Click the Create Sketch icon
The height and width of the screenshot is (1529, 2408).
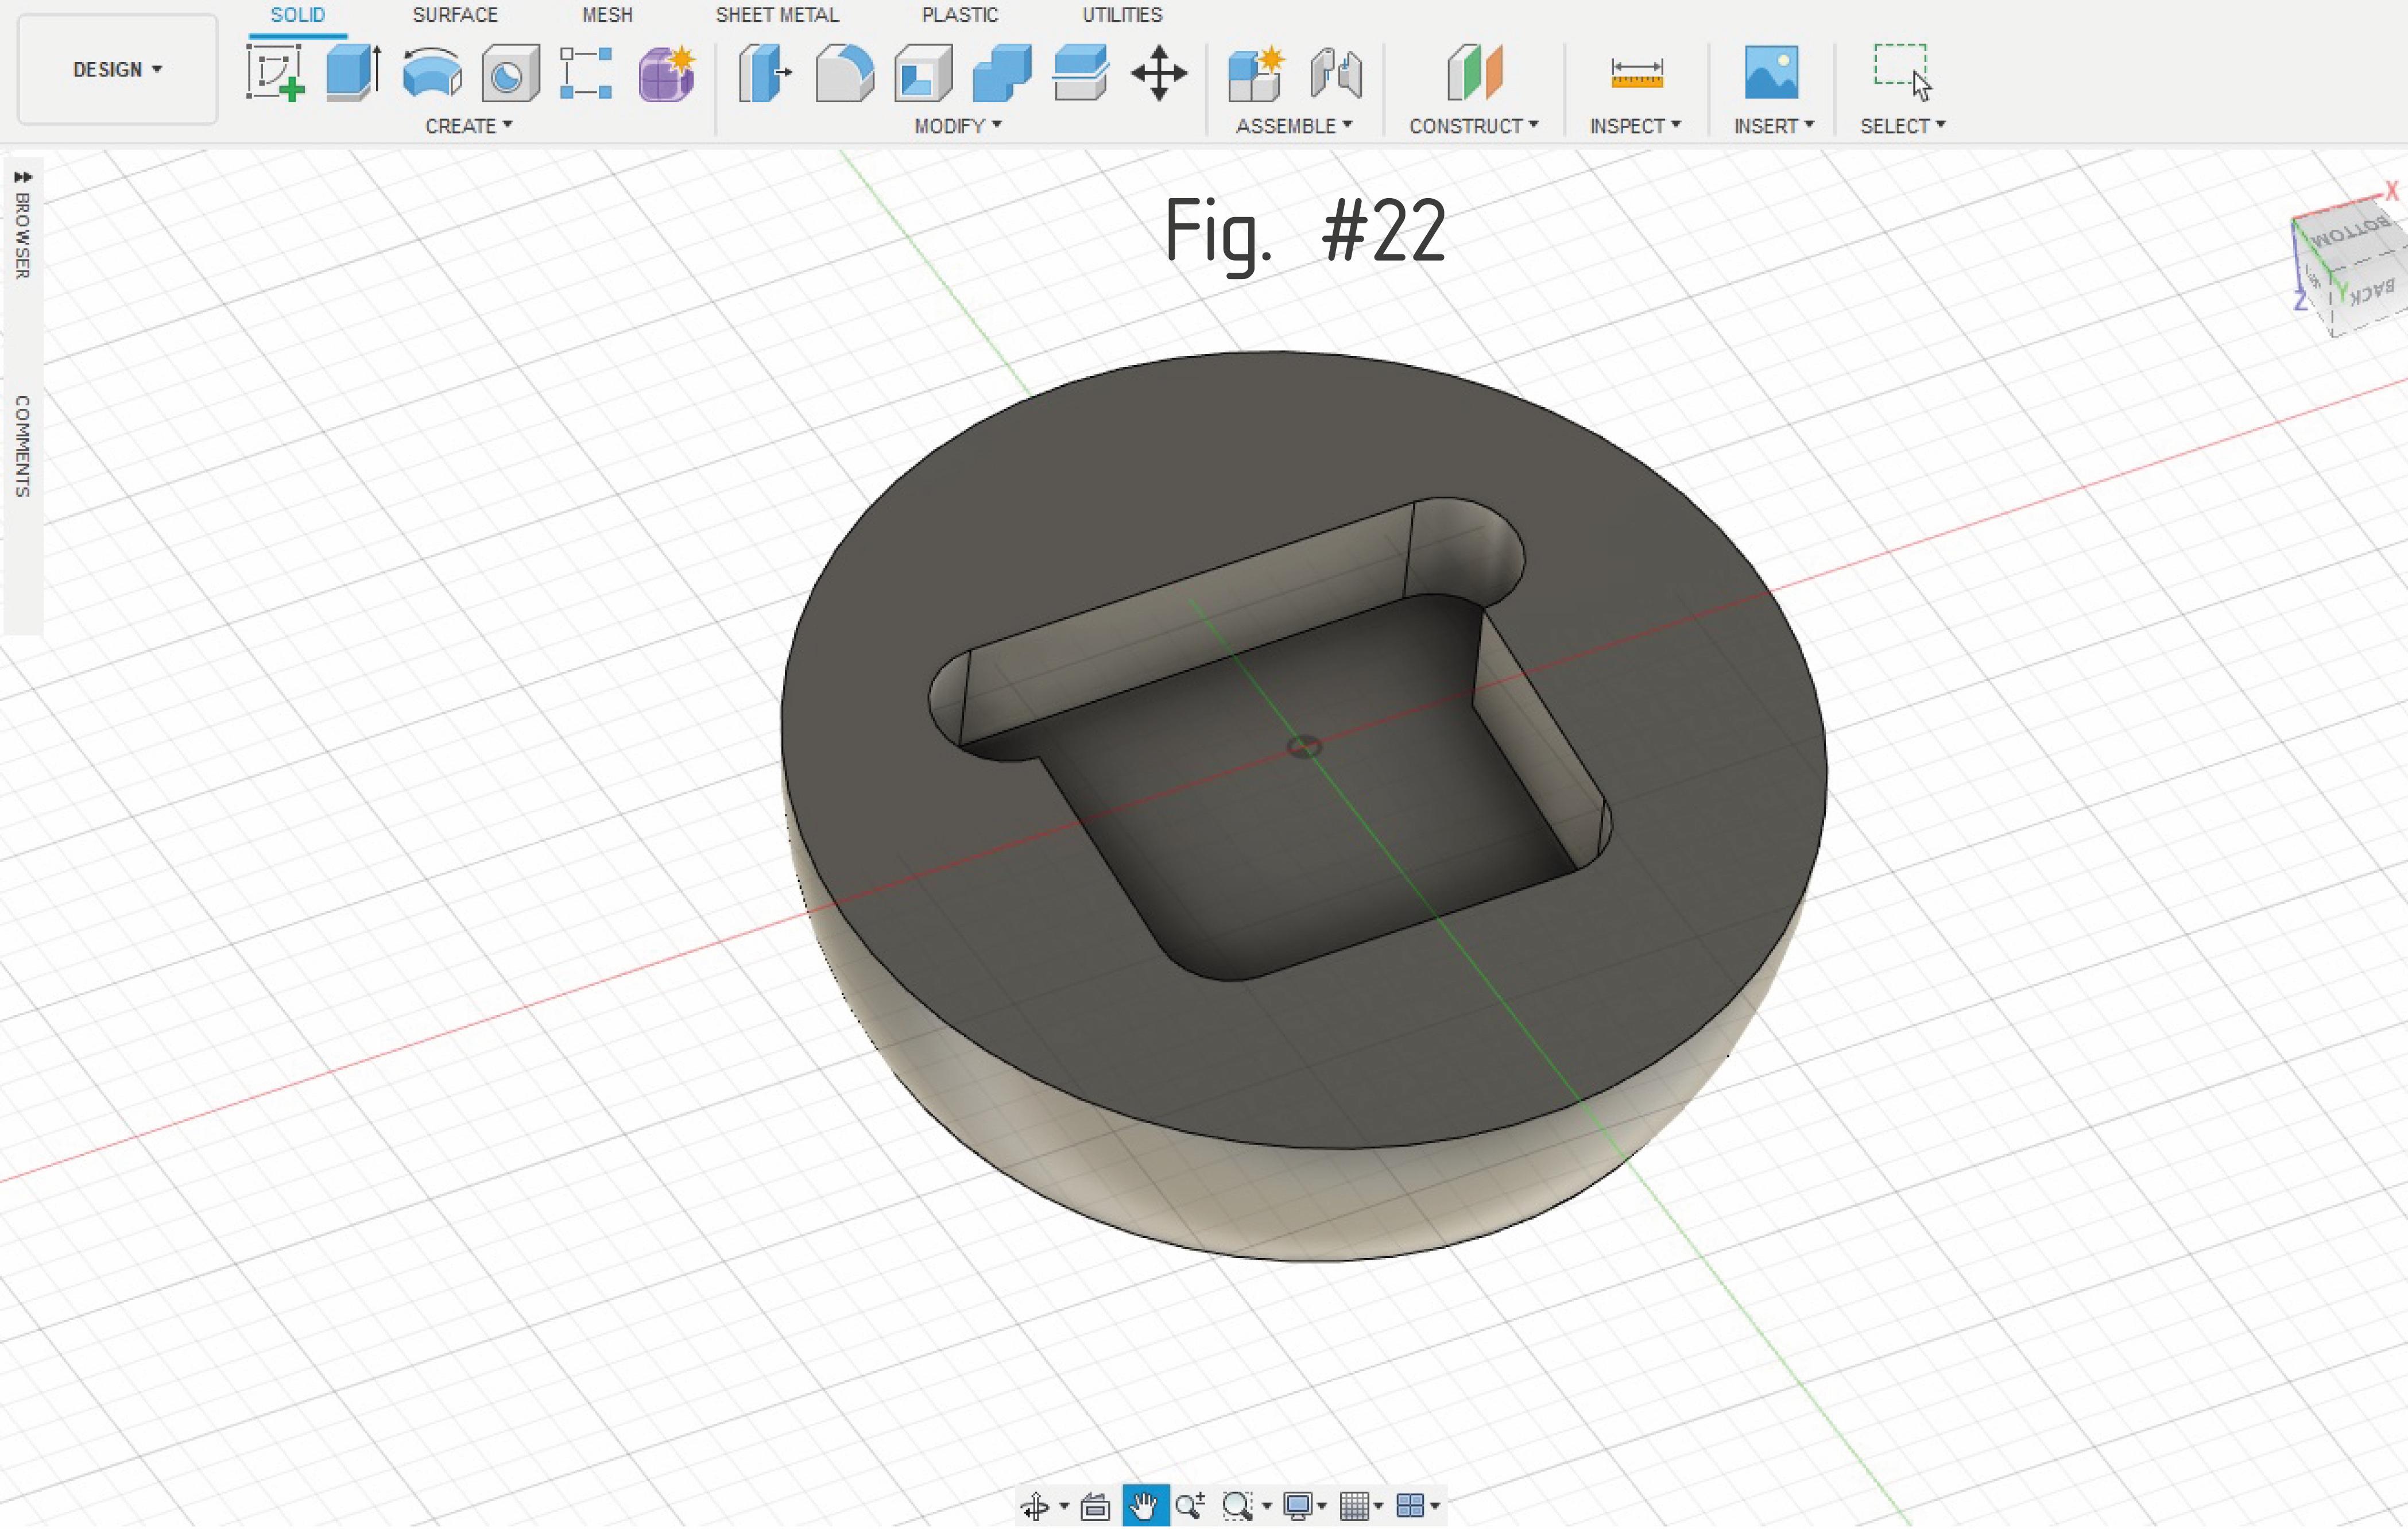tap(274, 73)
